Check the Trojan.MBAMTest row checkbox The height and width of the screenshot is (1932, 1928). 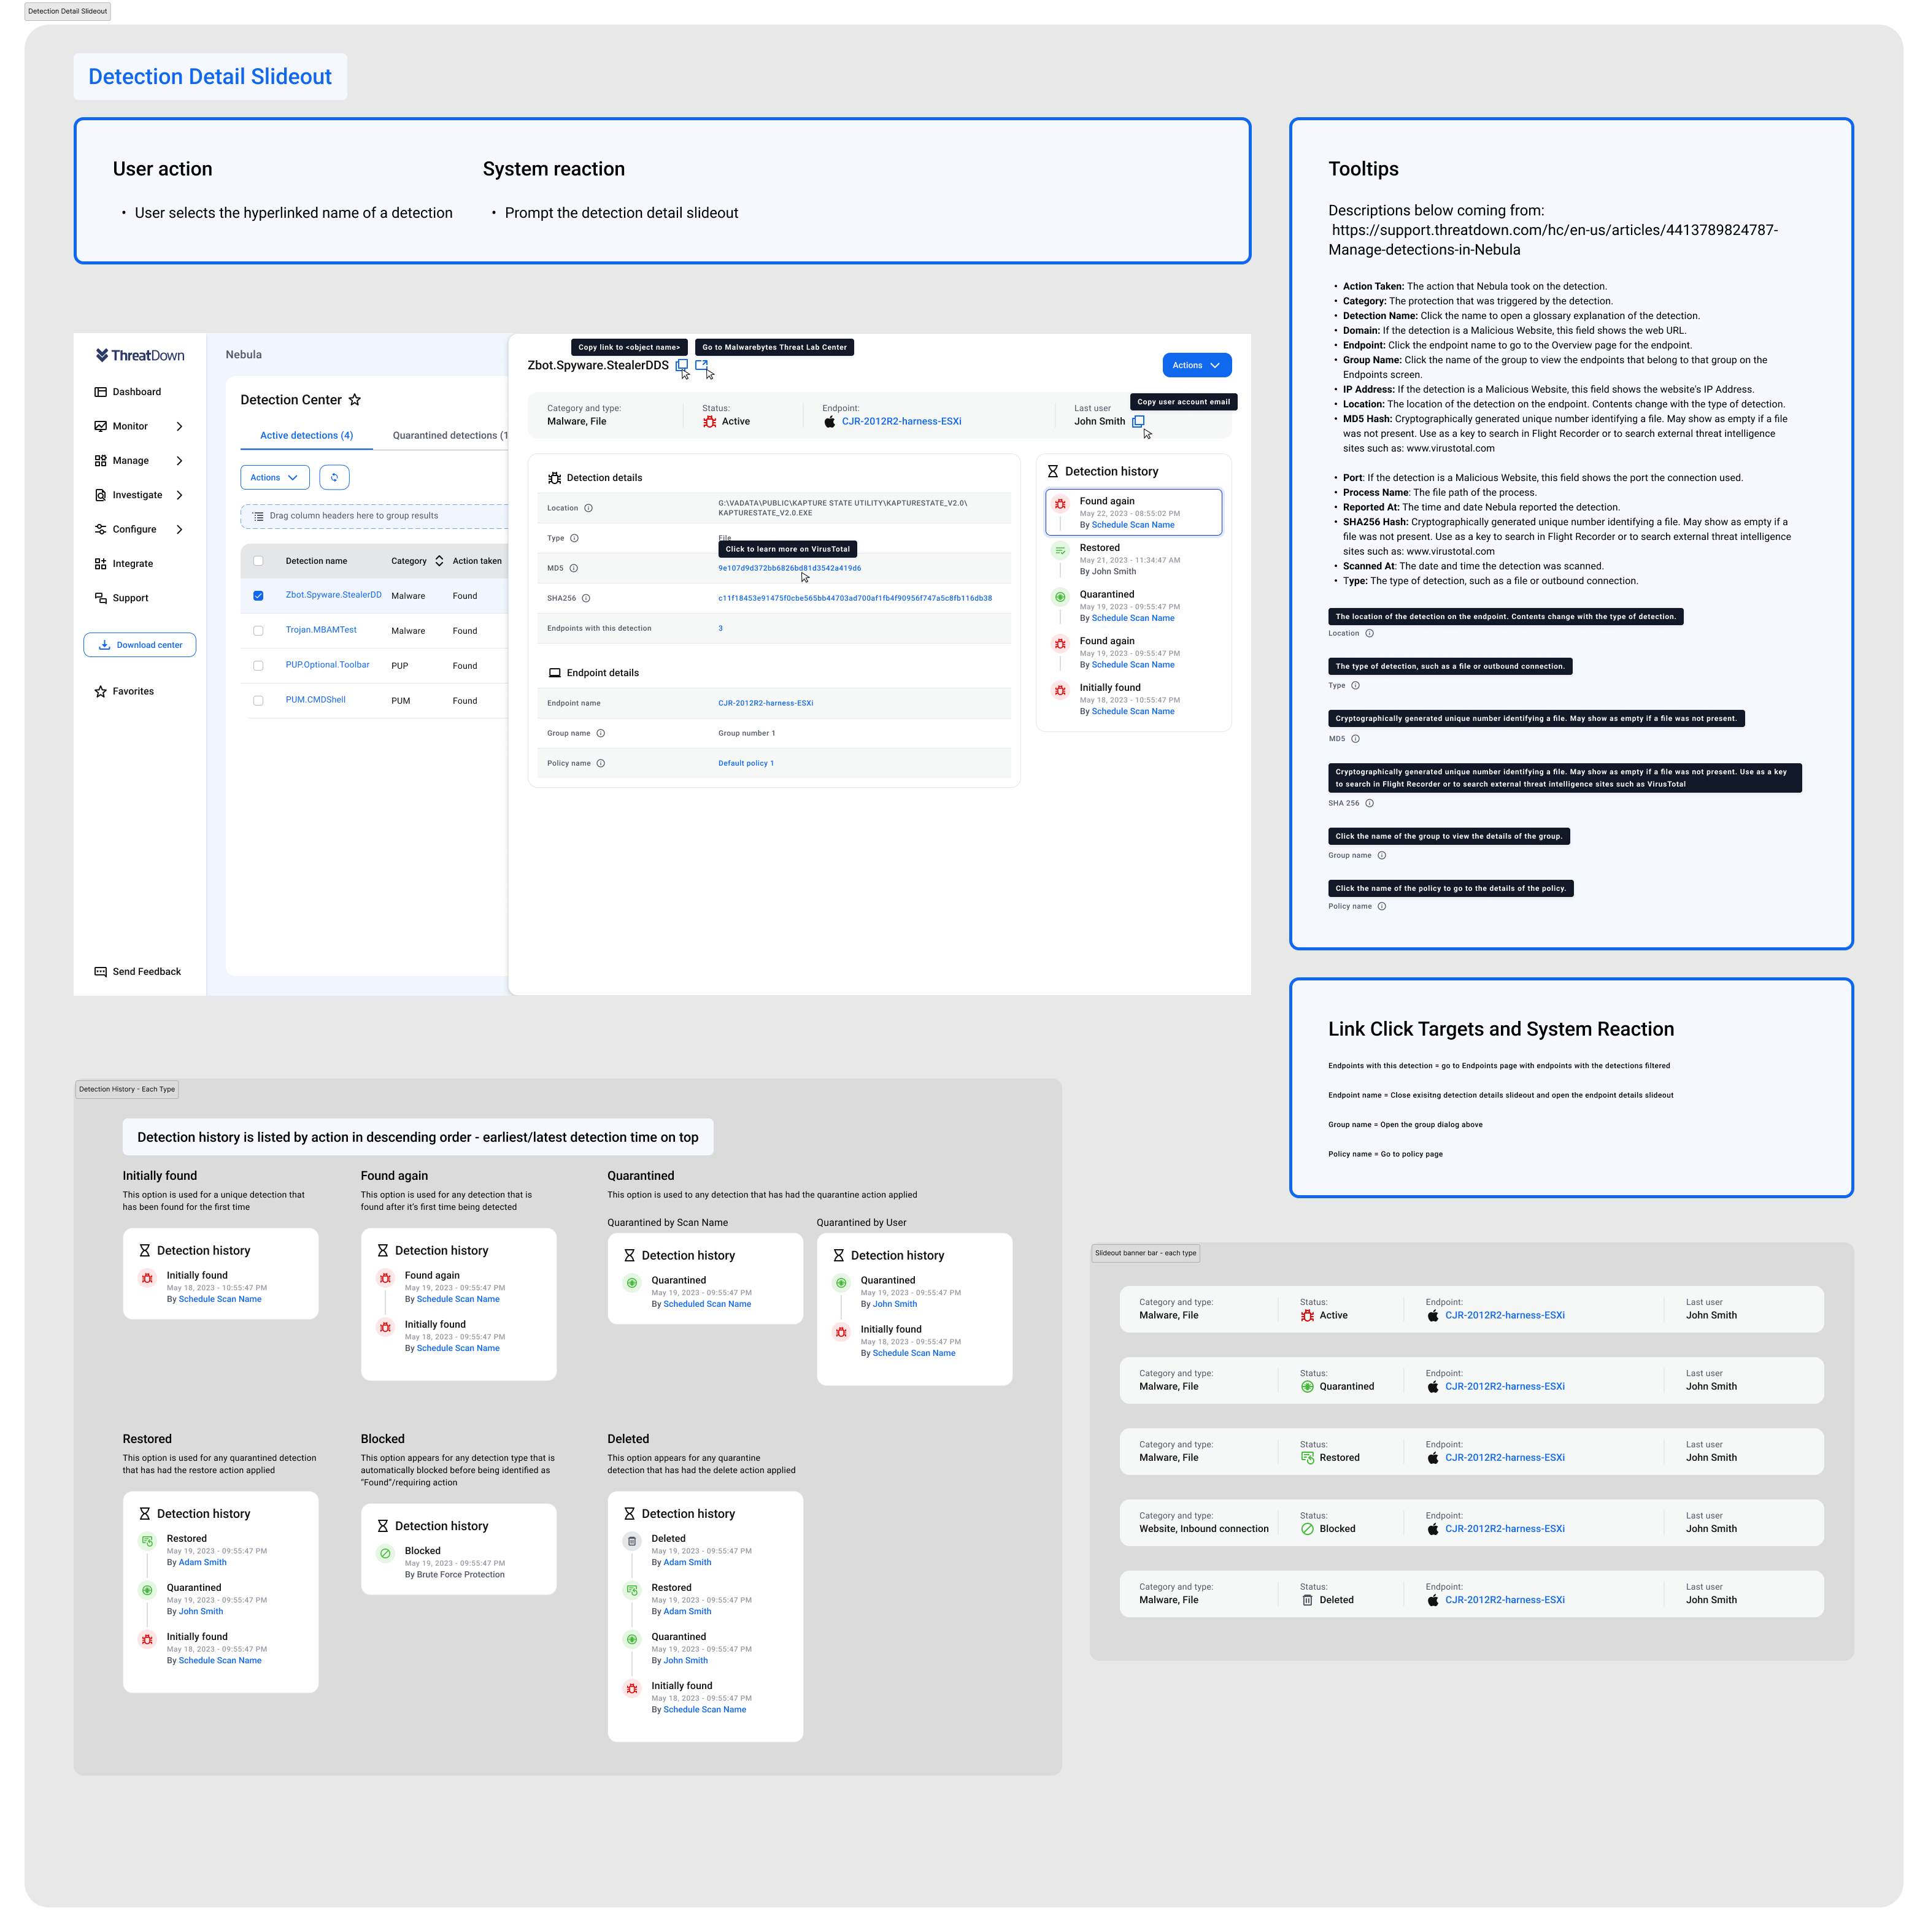258,631
